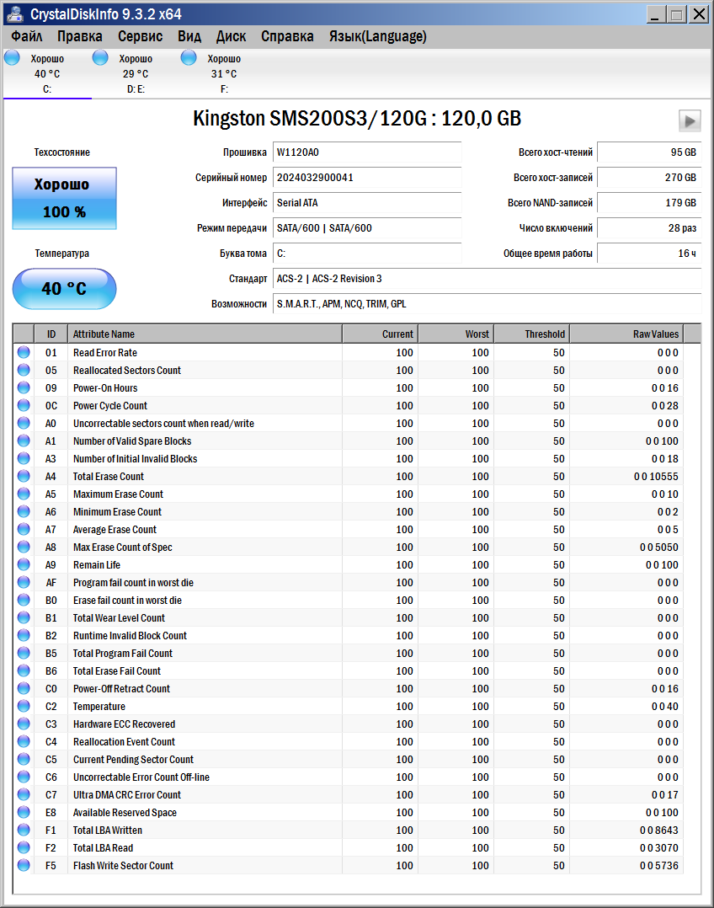Viewport: 714px width, 908px height.
Task: Click the disk title Kingston SMS200S3/120G
Action: [x=357, y=118]
